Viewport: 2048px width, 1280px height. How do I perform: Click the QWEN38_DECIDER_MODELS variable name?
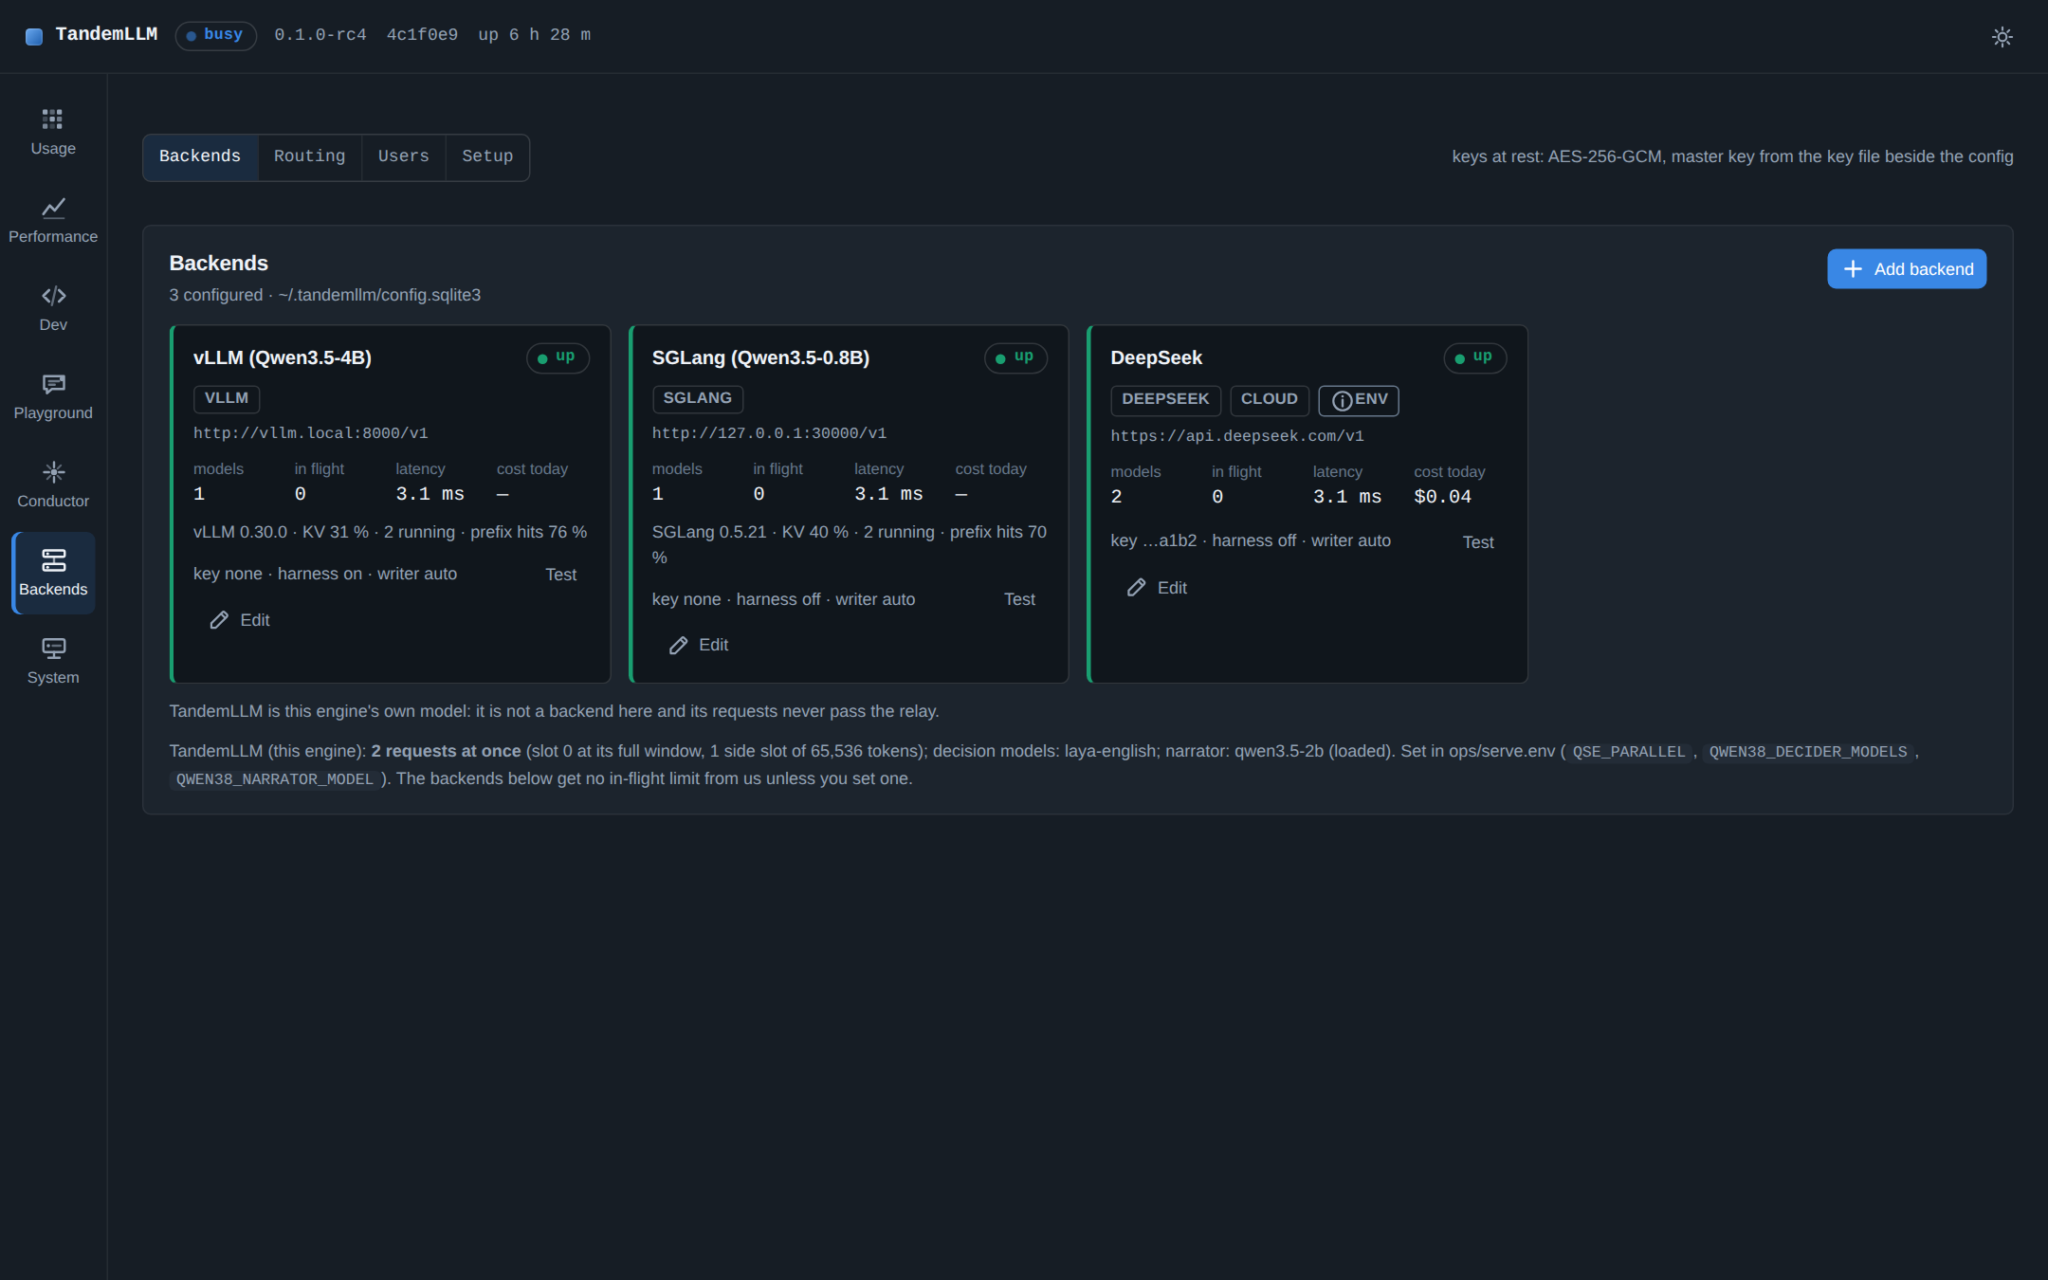(x=1808, y=752)
